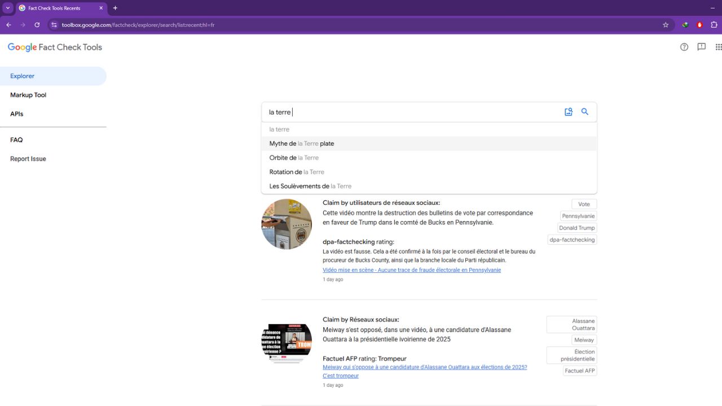This screenshot has width=722, height=406.
Task: Choose suggestion 'Rotation de la Terre'
Action: (429, 172)
